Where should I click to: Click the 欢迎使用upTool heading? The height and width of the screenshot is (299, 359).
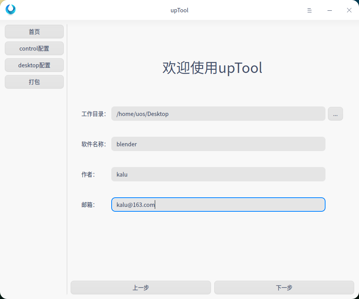pos(212,68)
